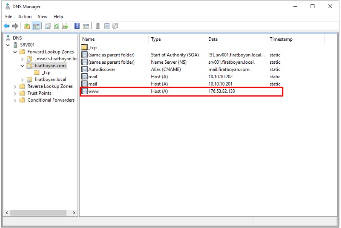Click the DNS root icon in tree

[x=8, y=38]
